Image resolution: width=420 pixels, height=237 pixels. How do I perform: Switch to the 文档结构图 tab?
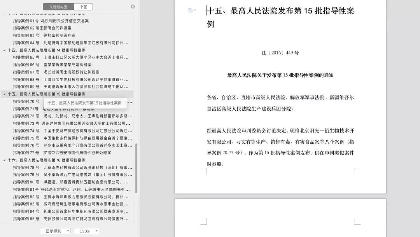click(x=58, y=7)
